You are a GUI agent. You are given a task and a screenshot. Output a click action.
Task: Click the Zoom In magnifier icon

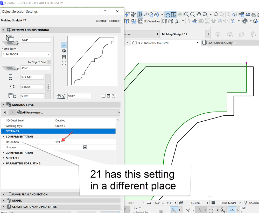(x=186, y=15)
